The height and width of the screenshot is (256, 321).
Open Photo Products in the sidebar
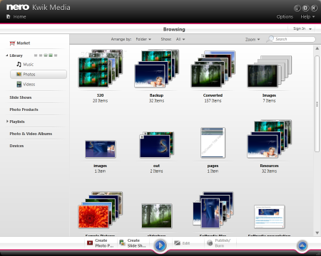(24, 110)
